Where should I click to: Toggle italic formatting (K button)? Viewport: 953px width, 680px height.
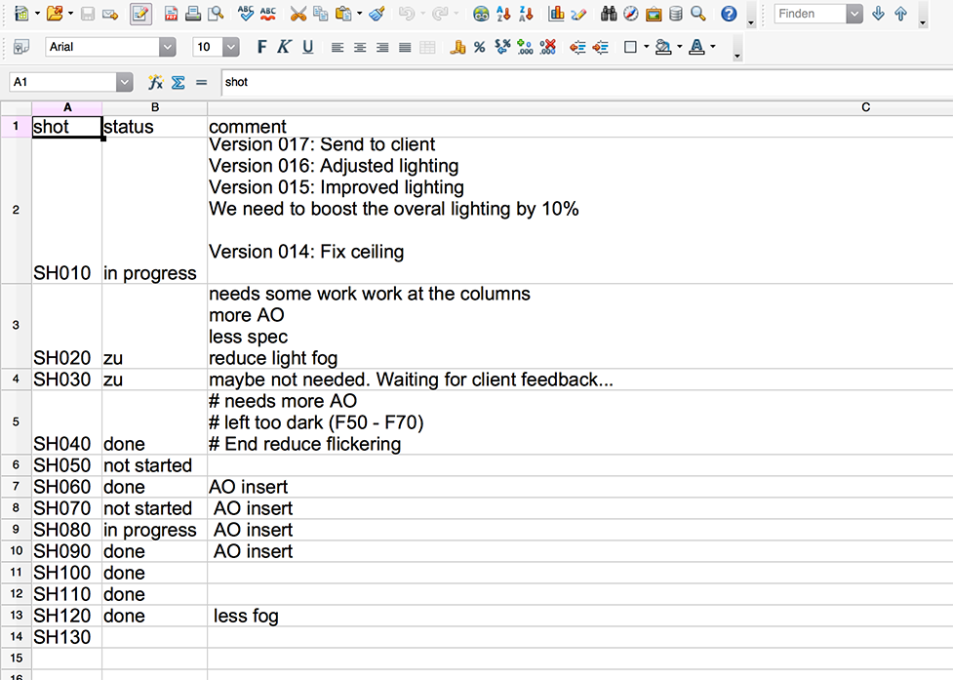[x=284, y=47]
